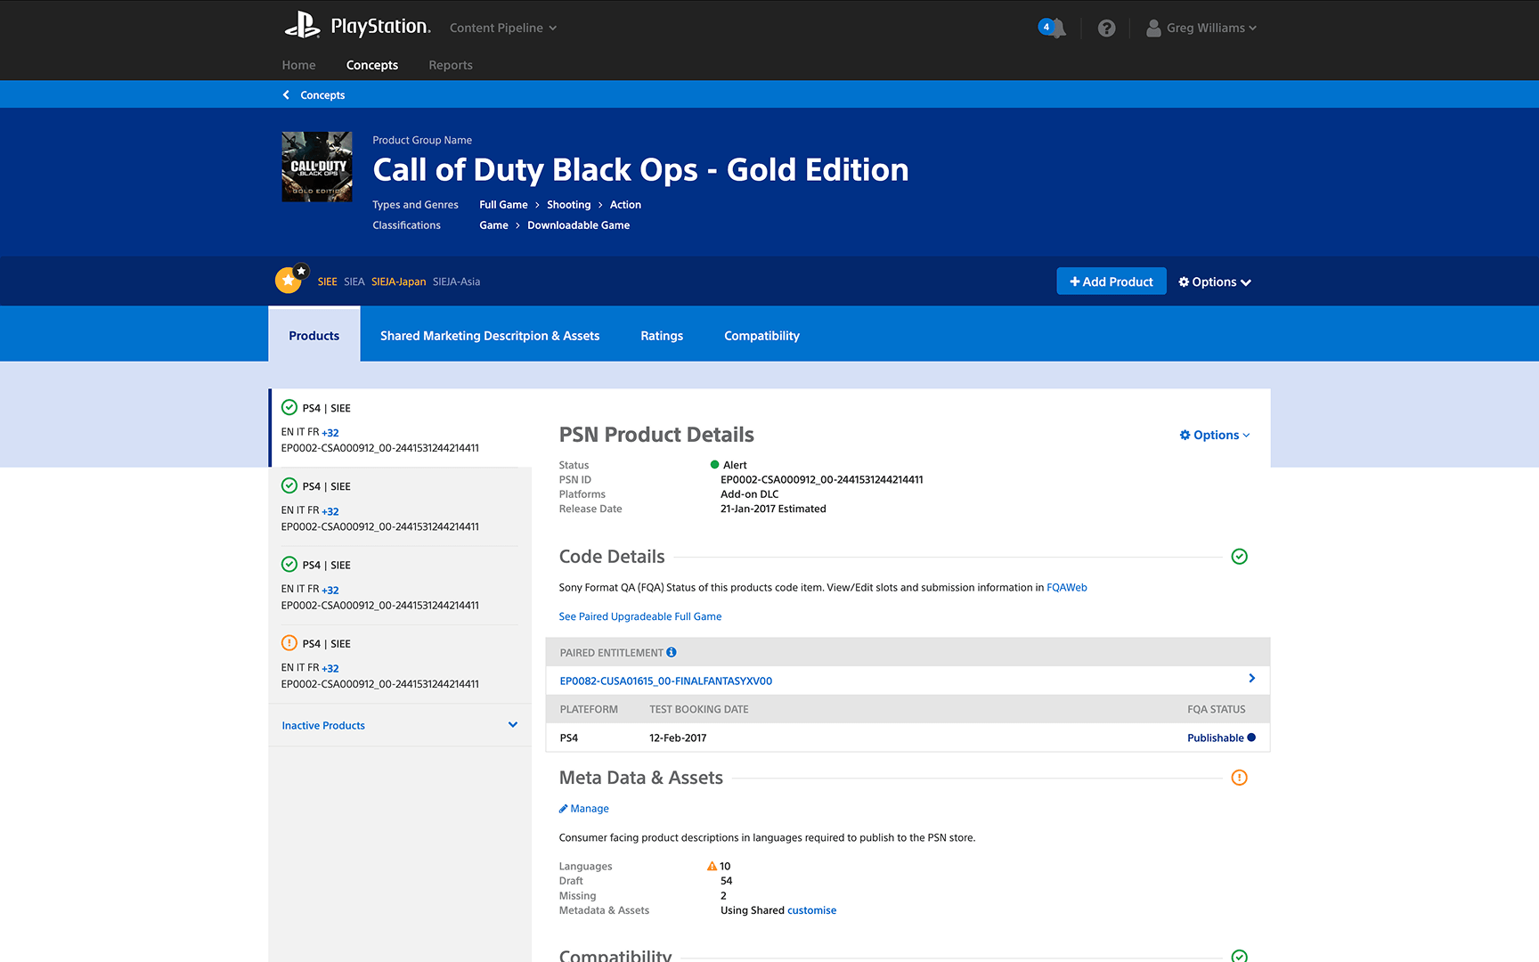
Task: Open the paired entitlement row chevron arrow
Action: coord(1251,679)
